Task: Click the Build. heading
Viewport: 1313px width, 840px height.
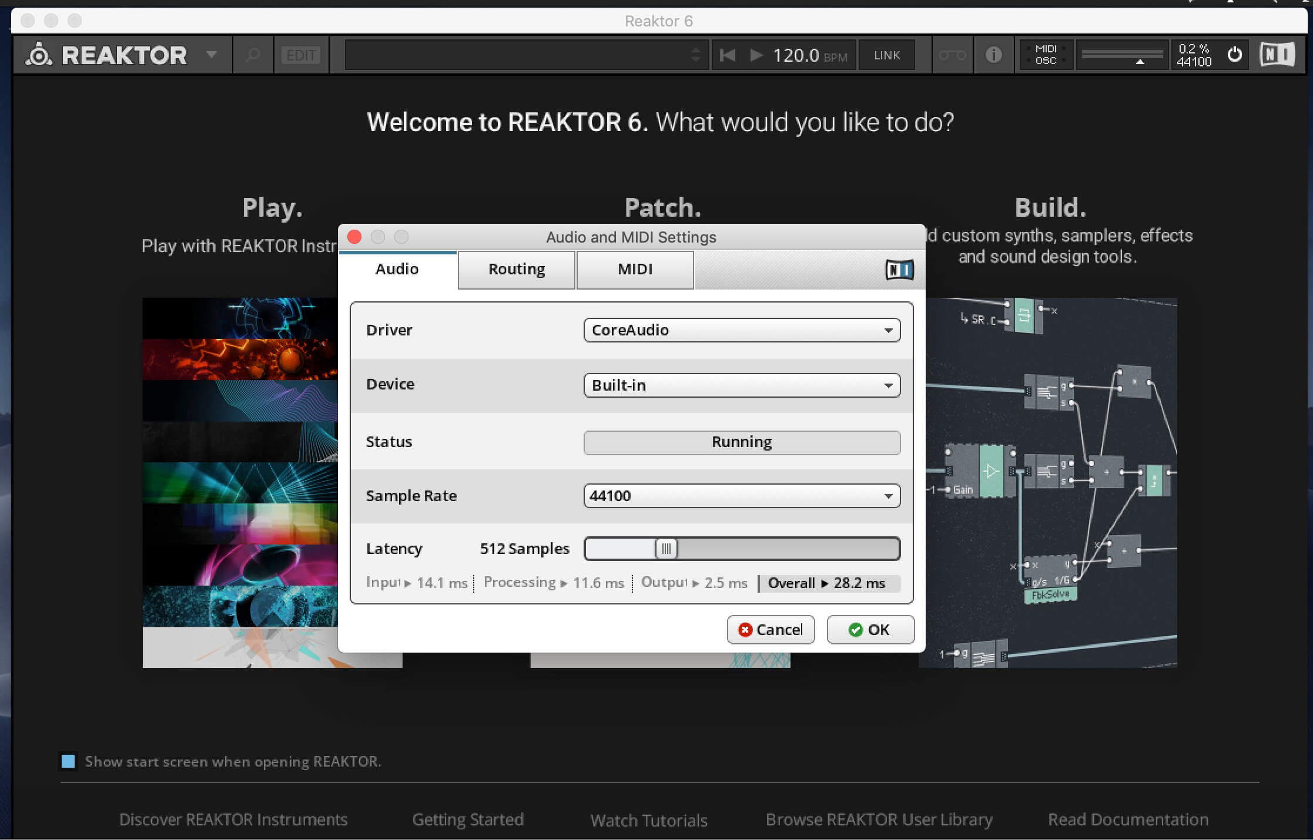Action: pos(1050,207)
